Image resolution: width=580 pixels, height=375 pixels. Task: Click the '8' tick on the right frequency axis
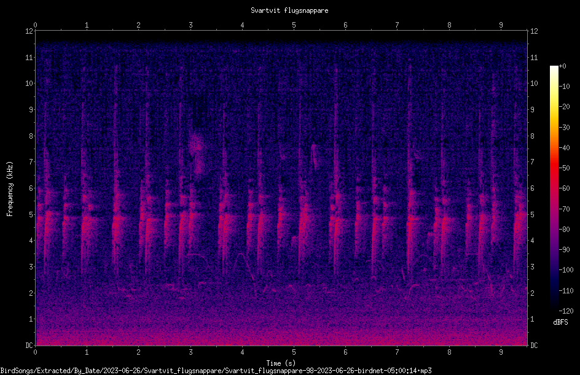pyautogui.click(x=532, y=136)
